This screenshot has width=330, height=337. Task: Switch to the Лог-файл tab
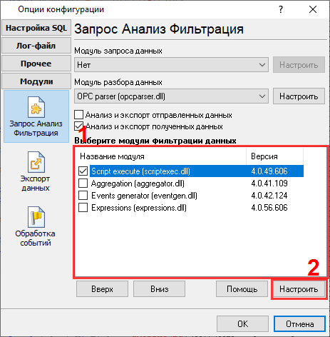pyautogui.click(x=36, y=46)
